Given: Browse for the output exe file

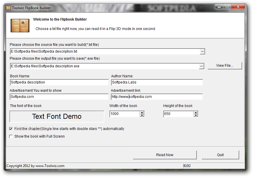Looking at the screenshot, I should (201, 66).
